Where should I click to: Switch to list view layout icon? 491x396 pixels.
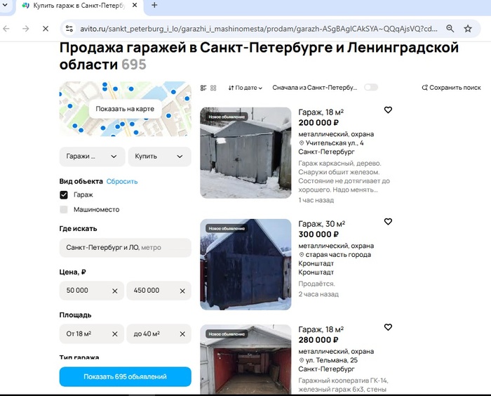pos(203,88)
